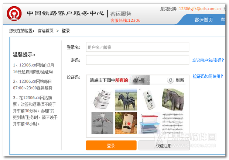Select the zebra on grassland captcha image
229x160 pixels.
[126, 100]
